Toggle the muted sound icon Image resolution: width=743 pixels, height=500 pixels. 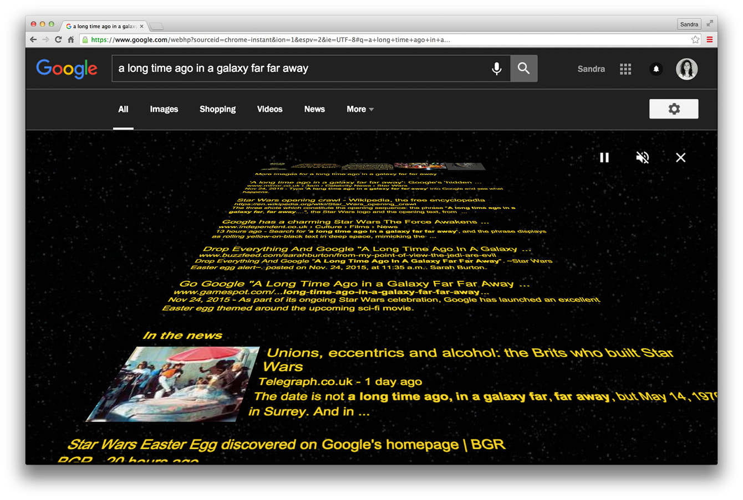(642, 158)
